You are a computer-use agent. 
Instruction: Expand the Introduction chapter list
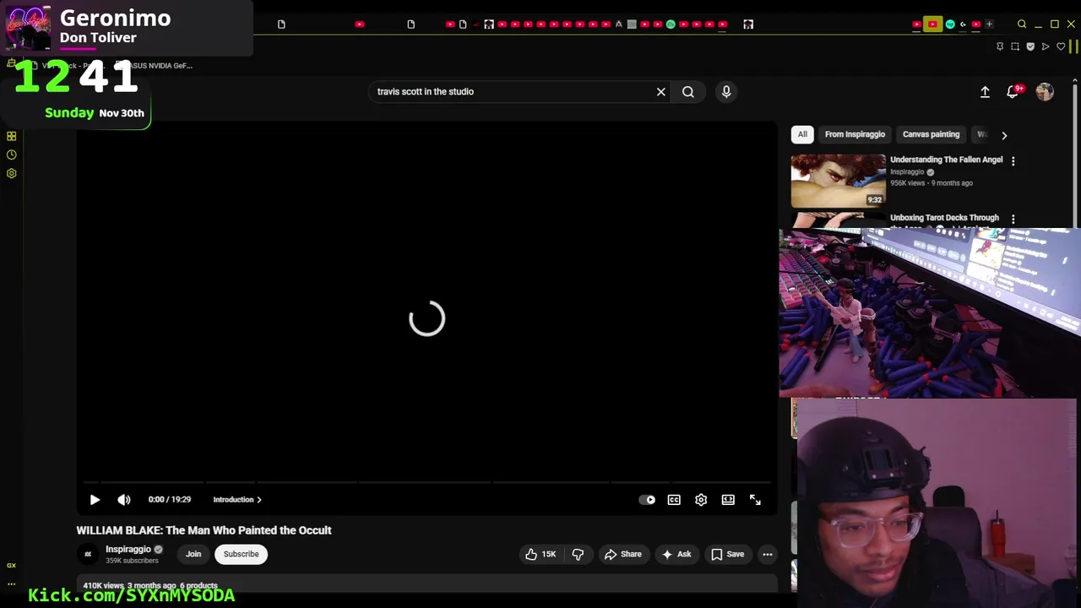point(237,500)
